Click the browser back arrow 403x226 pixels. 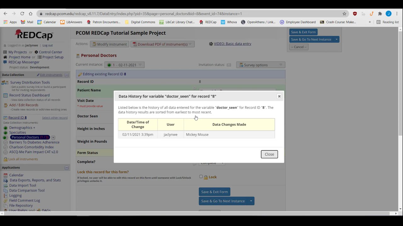click(x=5, y=13)
